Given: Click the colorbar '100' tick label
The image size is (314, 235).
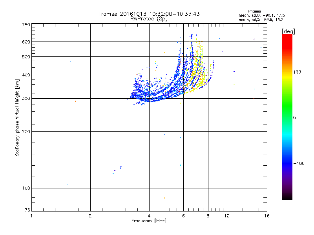Looking at the screenshot, I should pos(297,72).
